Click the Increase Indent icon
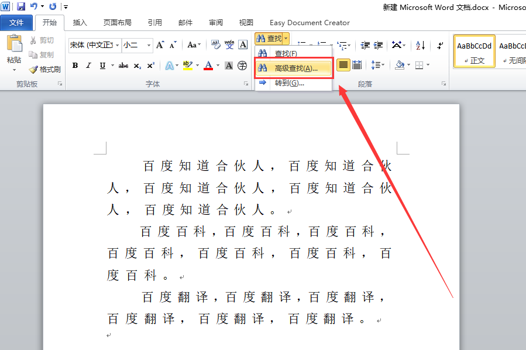Screen dimensions: 526x350 [x=378, y=45]
